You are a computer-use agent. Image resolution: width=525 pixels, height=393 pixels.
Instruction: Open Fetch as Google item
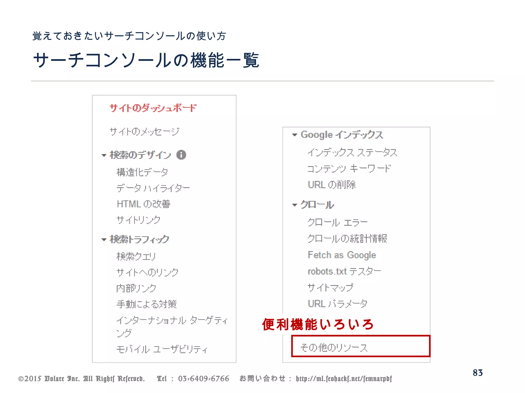[x=342, y=255]
